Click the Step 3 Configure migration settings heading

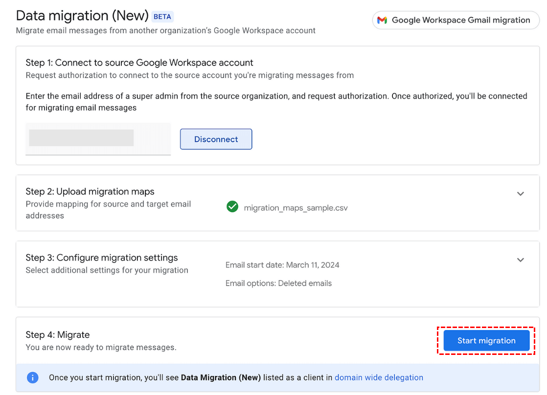click(102, 258)
